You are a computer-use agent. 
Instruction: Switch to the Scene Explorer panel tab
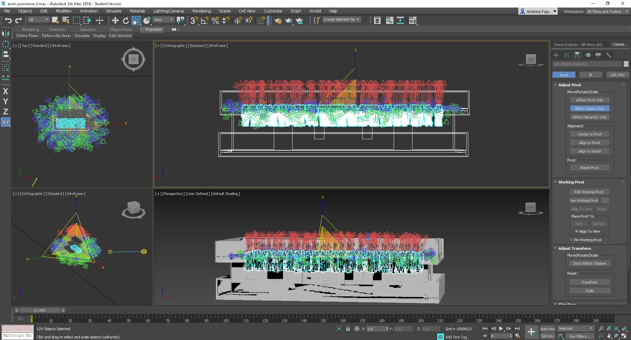[580, 45]
